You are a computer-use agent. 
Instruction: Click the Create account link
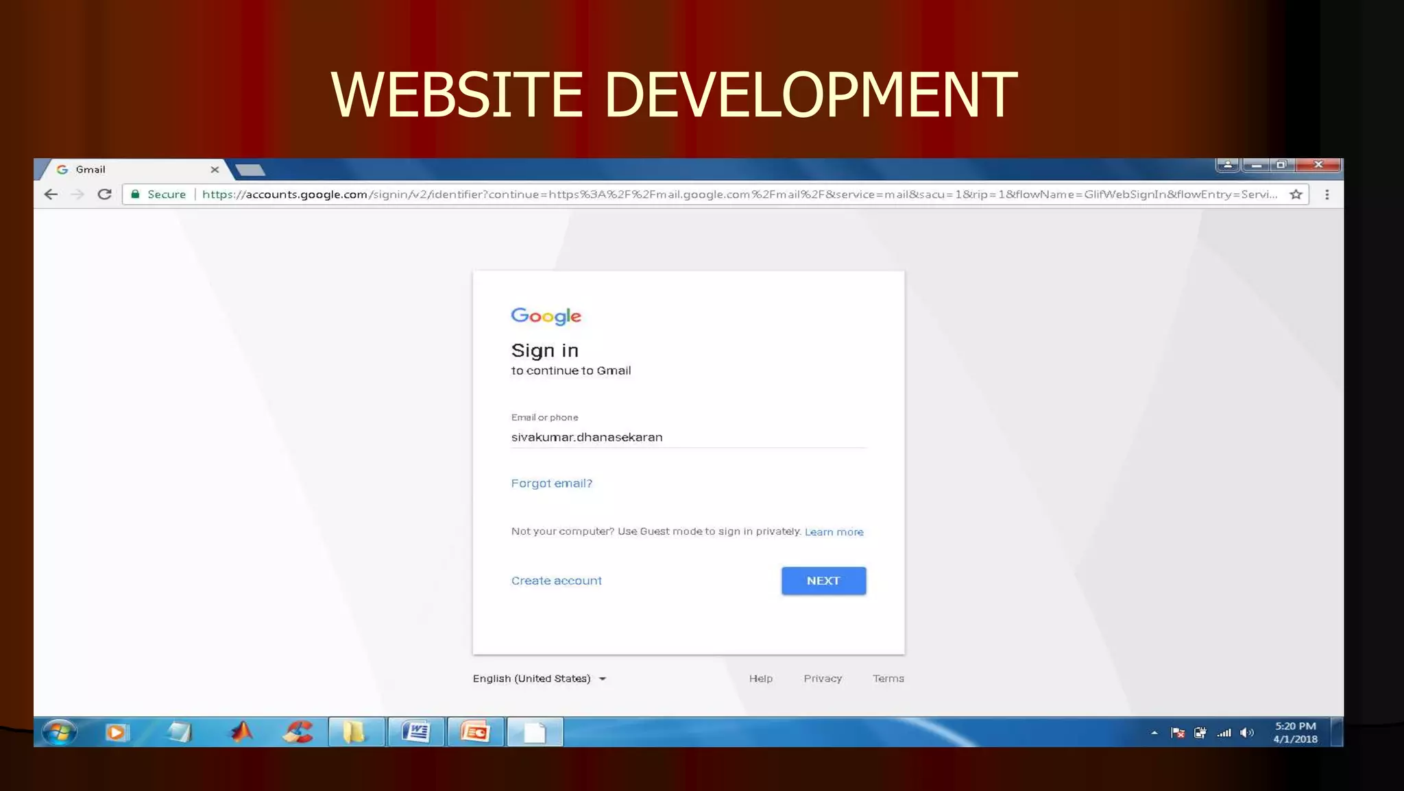tap(556, 581)
